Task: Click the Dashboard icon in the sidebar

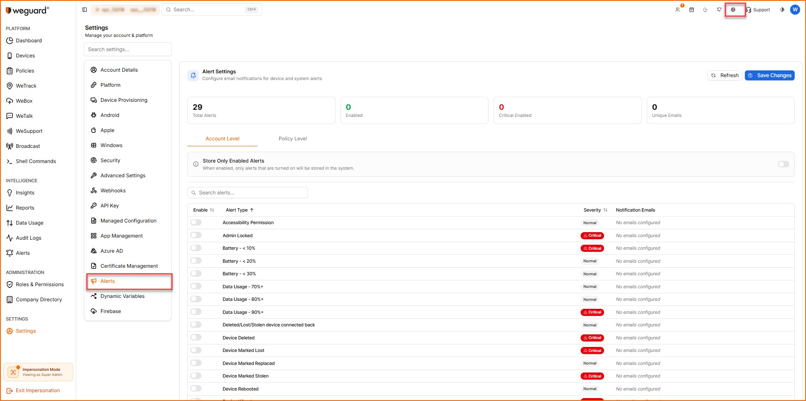Action: (10, 41)
